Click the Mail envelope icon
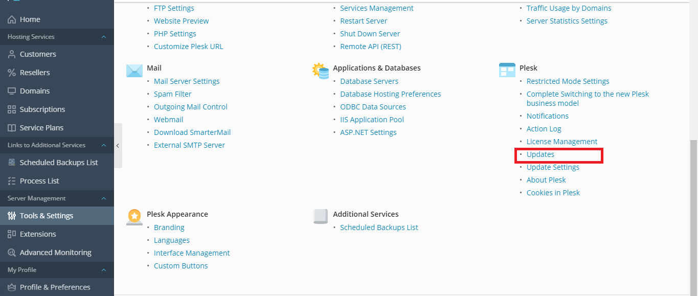Image resolution: width=698 pixels, height=296 pixels. 134,71
